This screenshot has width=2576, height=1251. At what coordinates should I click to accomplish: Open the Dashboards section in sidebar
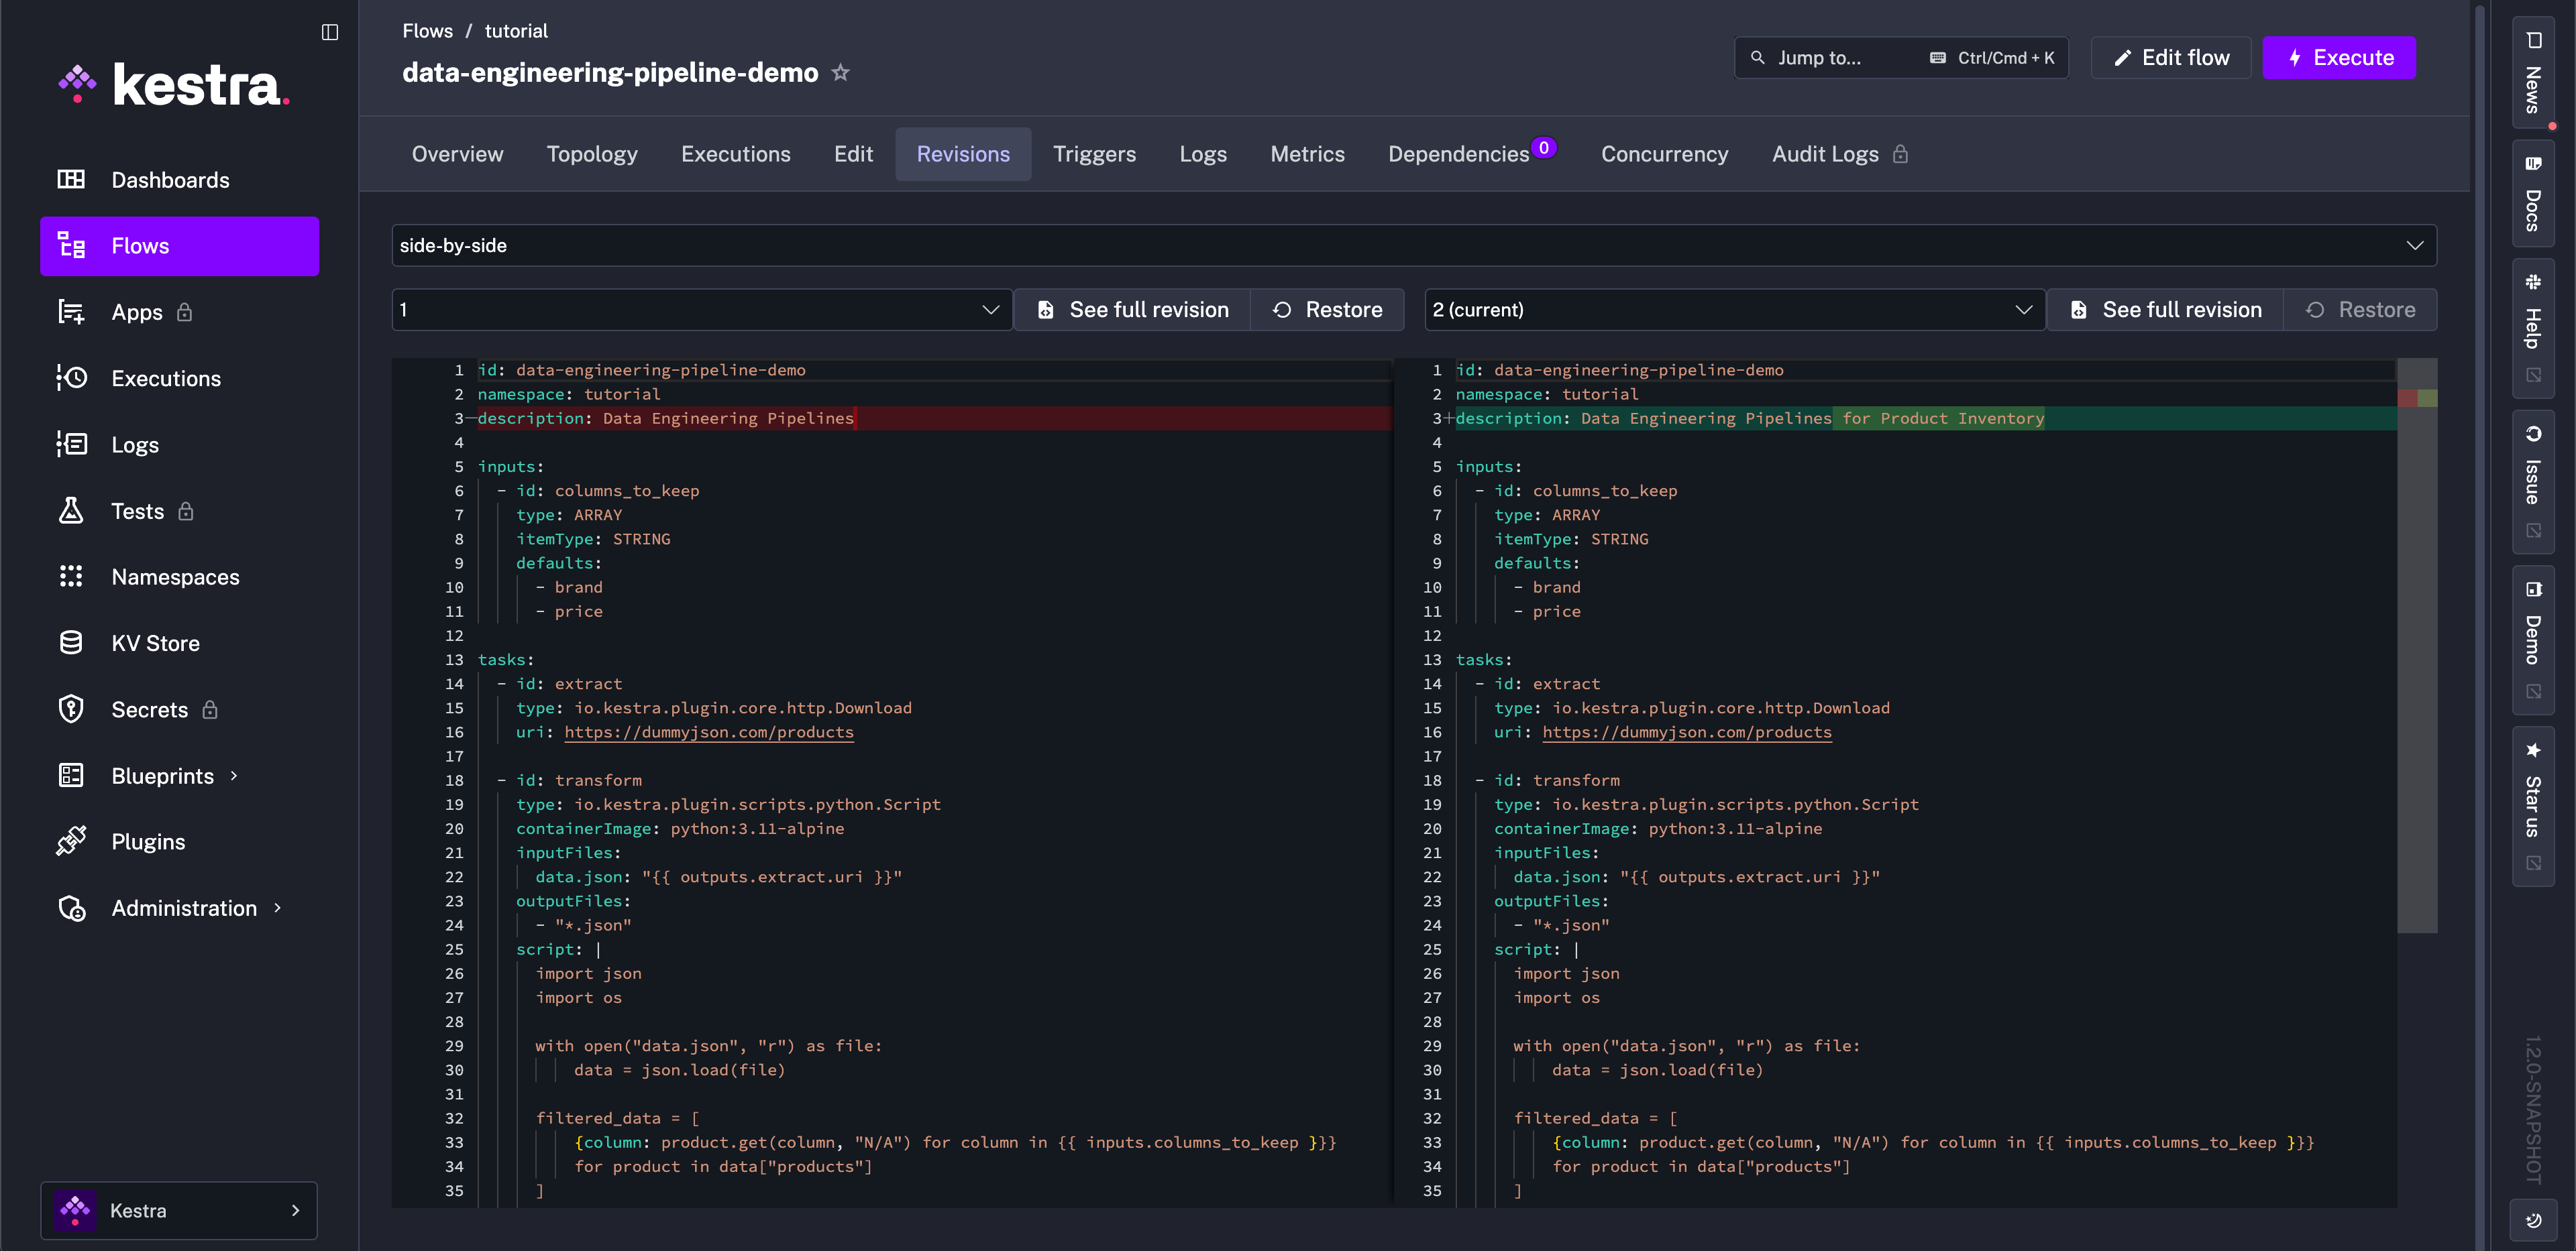170,180
